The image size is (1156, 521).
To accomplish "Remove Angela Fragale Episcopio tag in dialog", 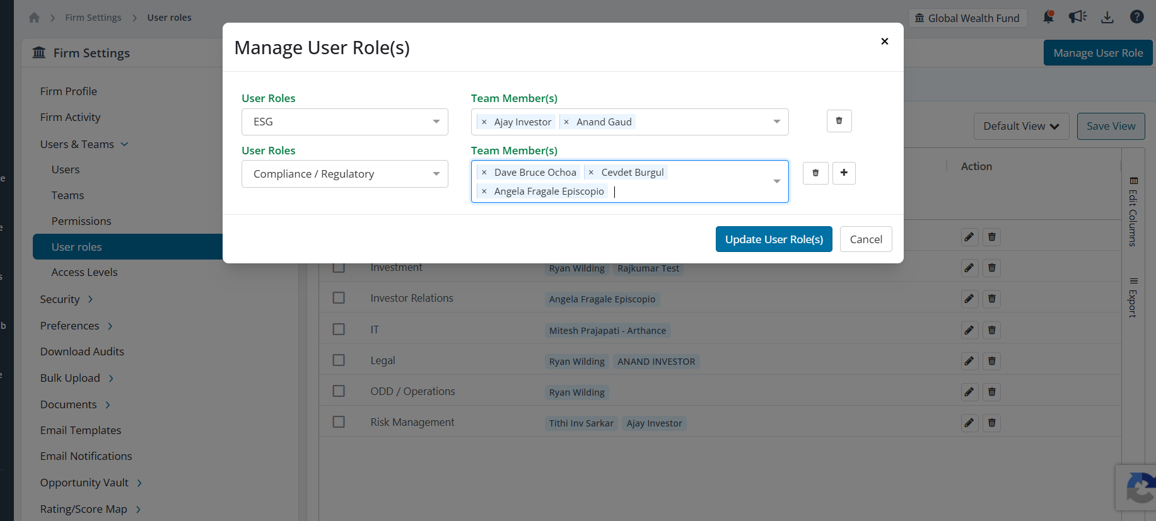I will click(x=484, y=192).
